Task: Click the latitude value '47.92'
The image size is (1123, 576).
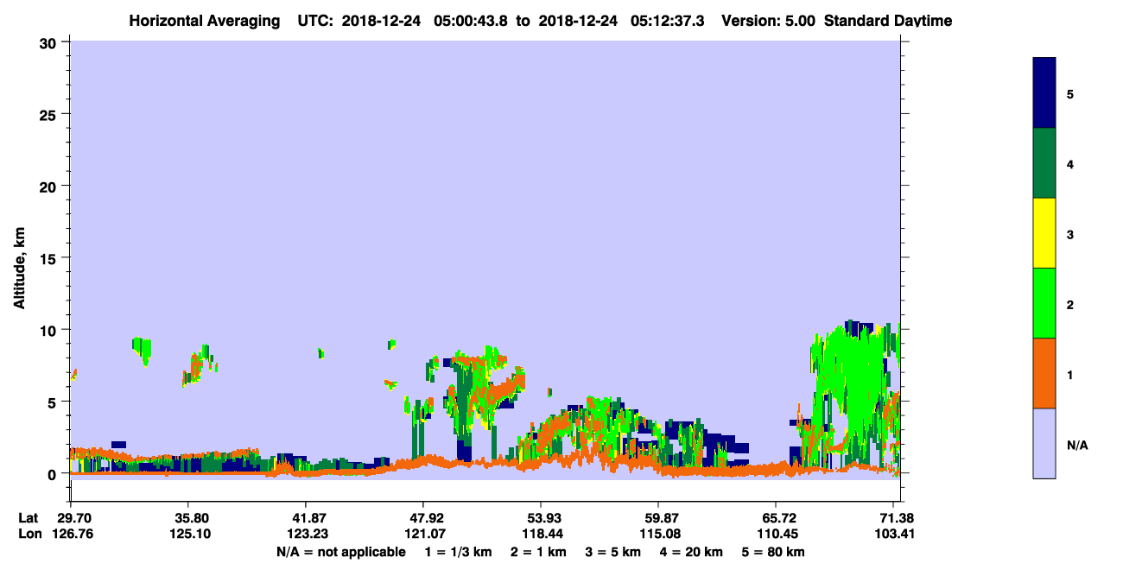Action: (x=422, y=518)
